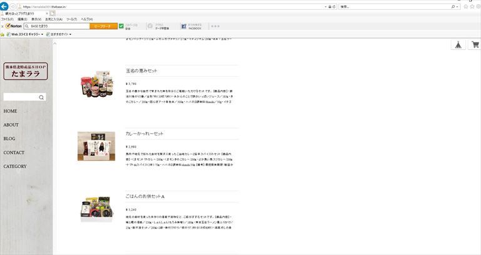The height and width of the screenshot is (255, 481).
Task: Open the BLOG link in sidebar
Action: (x=9, y=139)
